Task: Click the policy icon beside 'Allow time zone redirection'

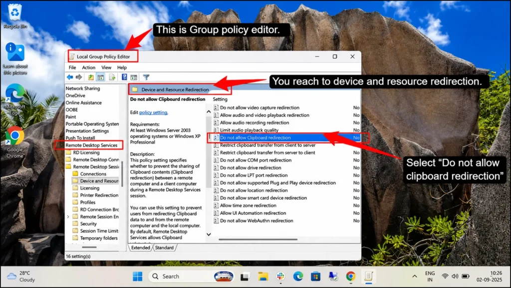Action: [216, 205]
